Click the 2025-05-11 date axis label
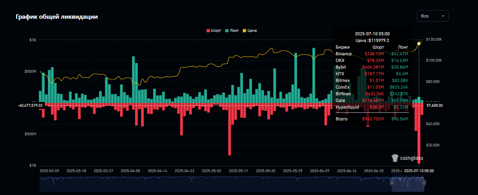Viewport: 478px width, 195px height. pos(239,171)
